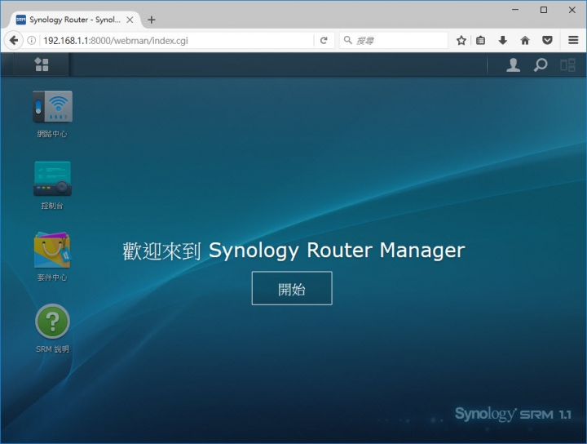Click the address bar showing 192.168.1.1:8000
Screen dimensions: 587x444
click(176, 41)
